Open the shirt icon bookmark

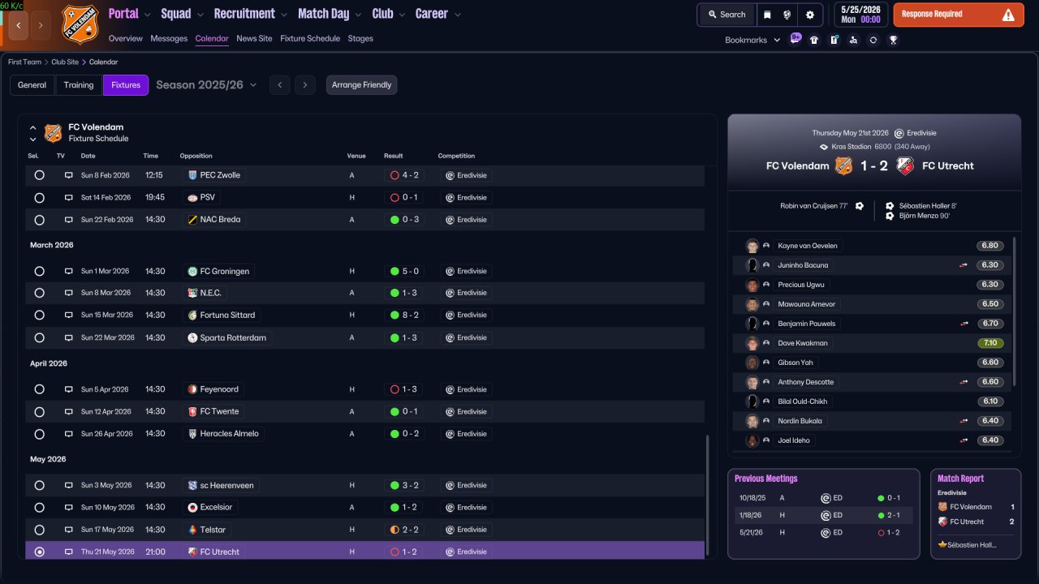coord(814,40)
